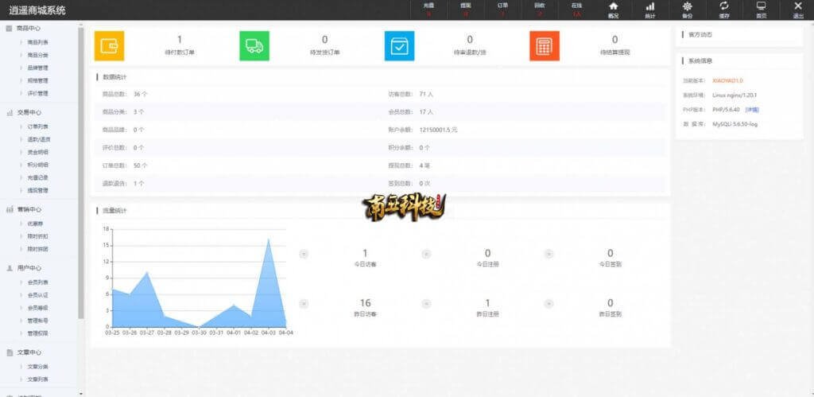814x397 pixels.
Task: Click the blue refund review checkmark icon
Action: pyautogui.click(x=399, y=46)
